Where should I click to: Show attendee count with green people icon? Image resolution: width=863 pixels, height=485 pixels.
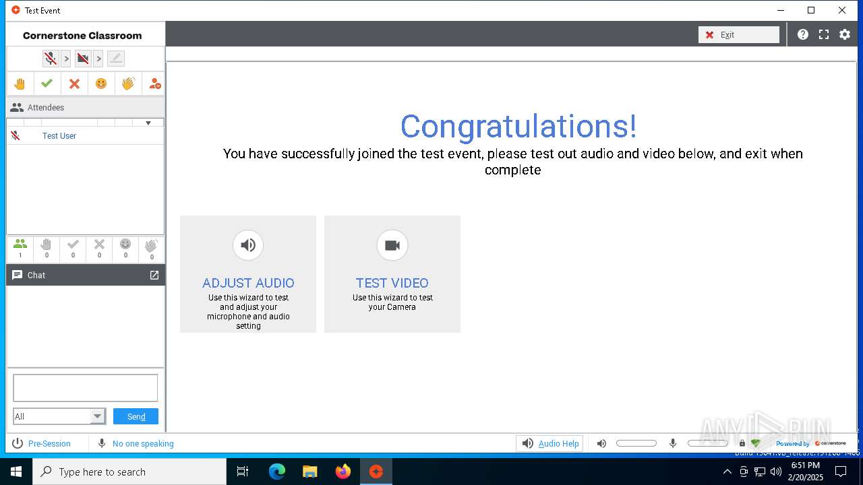coord(20,248)
